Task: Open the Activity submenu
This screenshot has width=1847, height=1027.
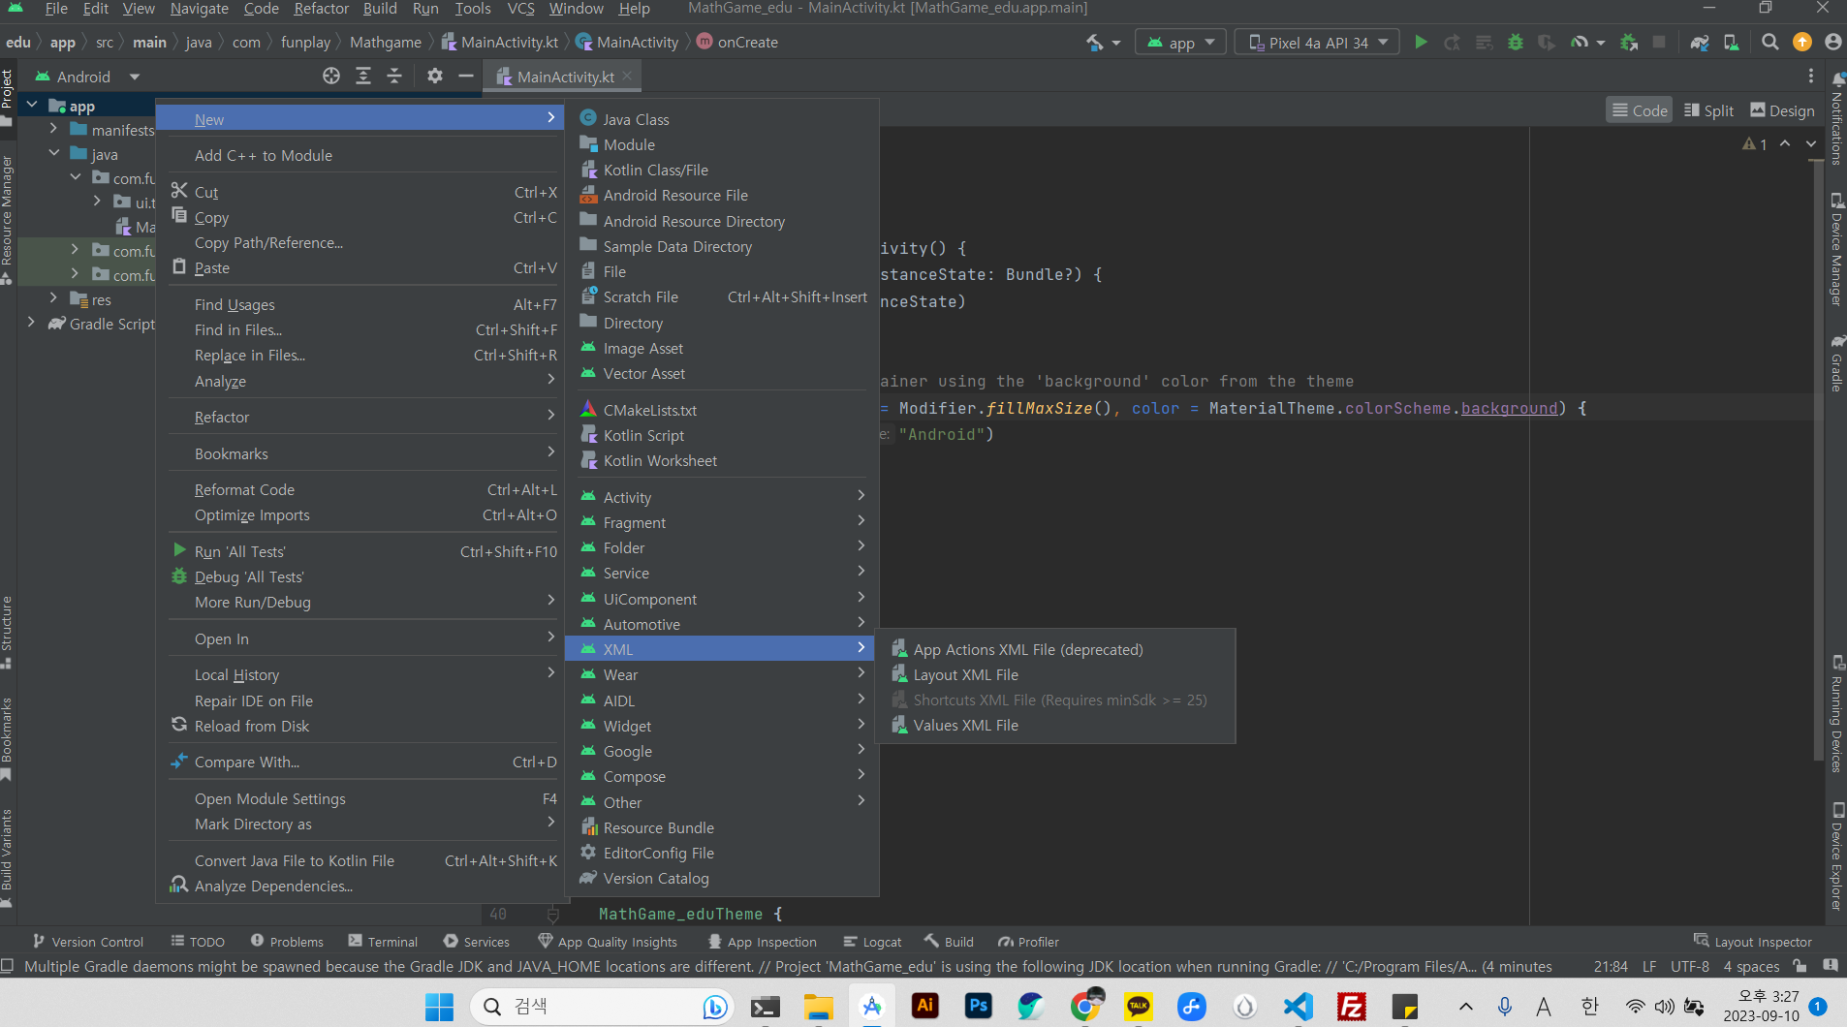Action: [x=721, y=497]
